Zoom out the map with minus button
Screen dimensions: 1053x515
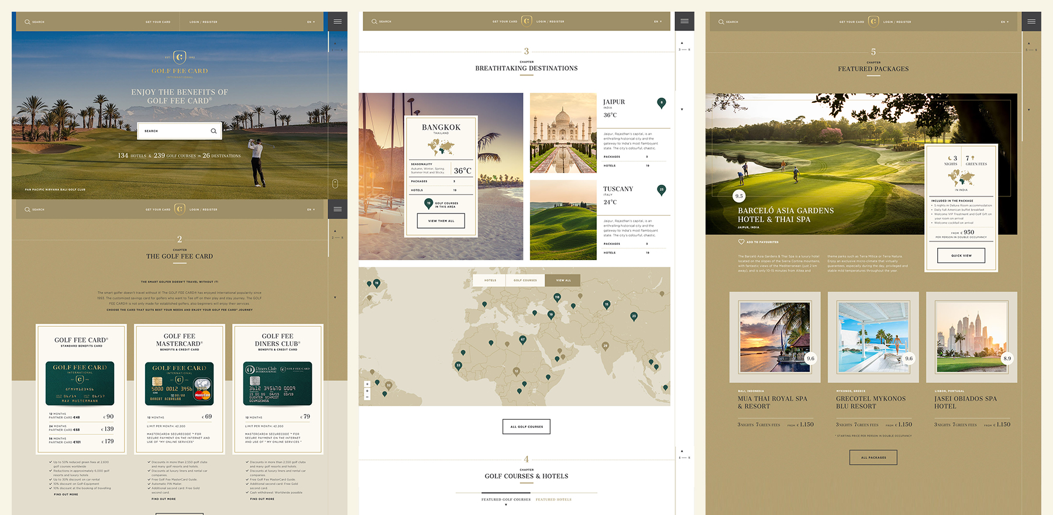tap(367, 397)
